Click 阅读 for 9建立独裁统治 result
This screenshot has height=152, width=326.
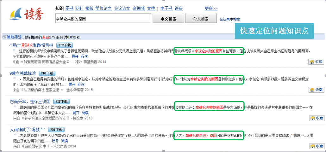81,85
